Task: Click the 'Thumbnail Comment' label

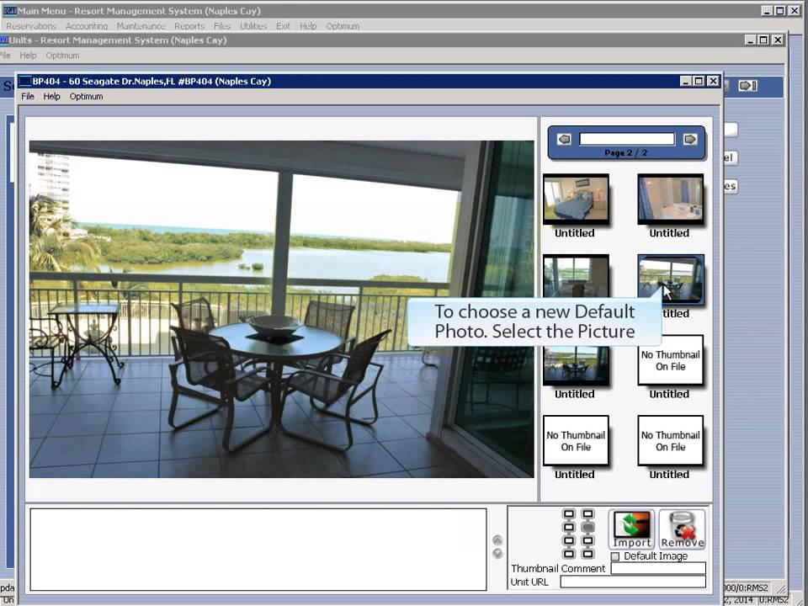Action: click(558, 568)
